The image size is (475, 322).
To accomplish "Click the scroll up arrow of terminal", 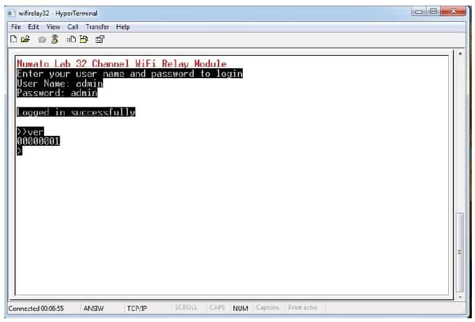I will click(x=459, y=55).
